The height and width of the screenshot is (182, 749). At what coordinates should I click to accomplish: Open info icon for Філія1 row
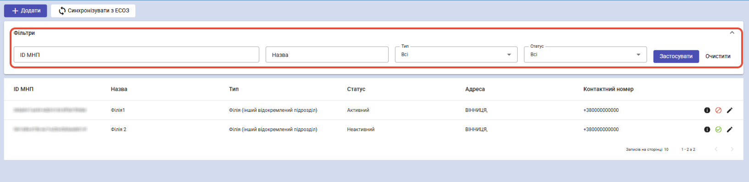707,110
